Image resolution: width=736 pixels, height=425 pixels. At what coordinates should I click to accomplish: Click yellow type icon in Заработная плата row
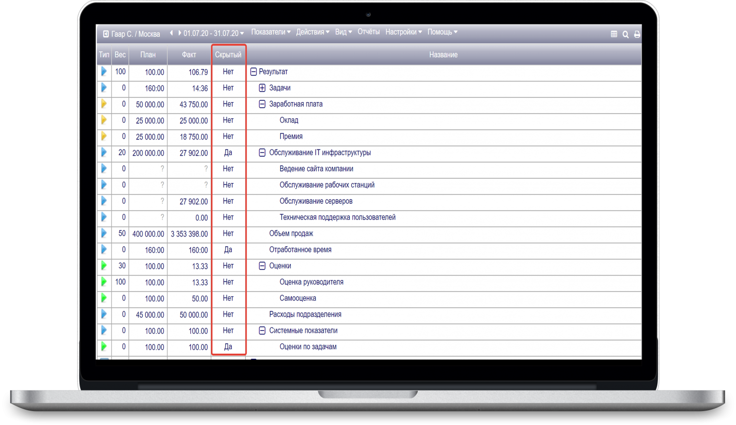[104, 104]
